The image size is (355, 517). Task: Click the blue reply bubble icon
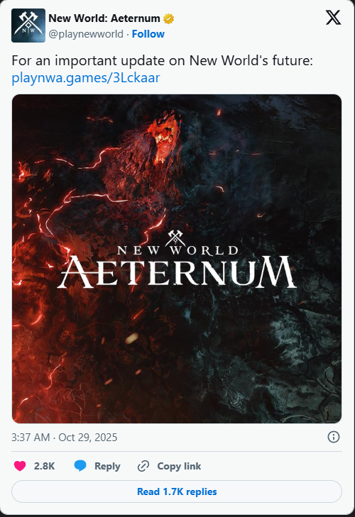80,466
